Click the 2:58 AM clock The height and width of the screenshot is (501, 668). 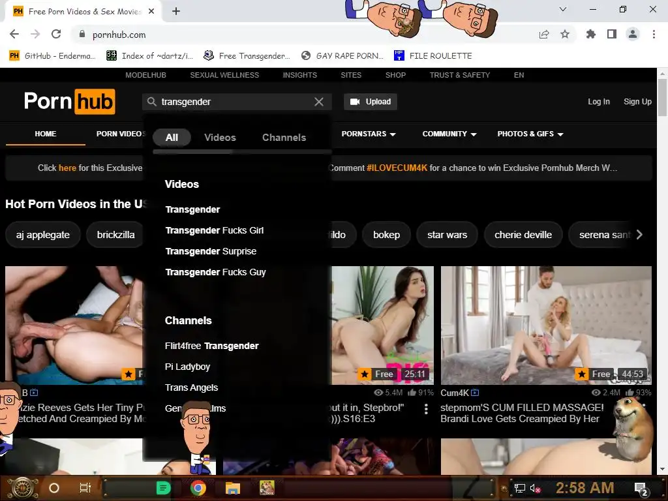pos(584,488)
